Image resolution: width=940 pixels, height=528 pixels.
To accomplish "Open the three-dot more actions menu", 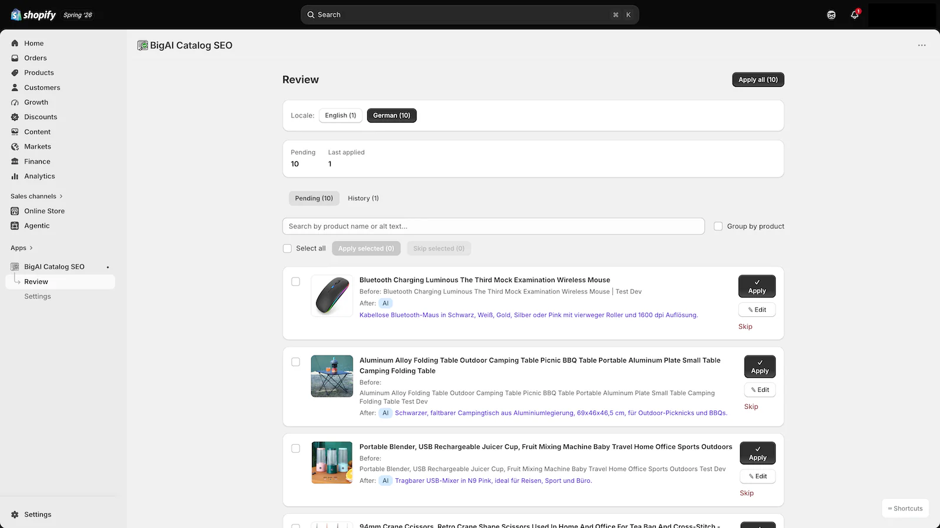I will point(922,45).
